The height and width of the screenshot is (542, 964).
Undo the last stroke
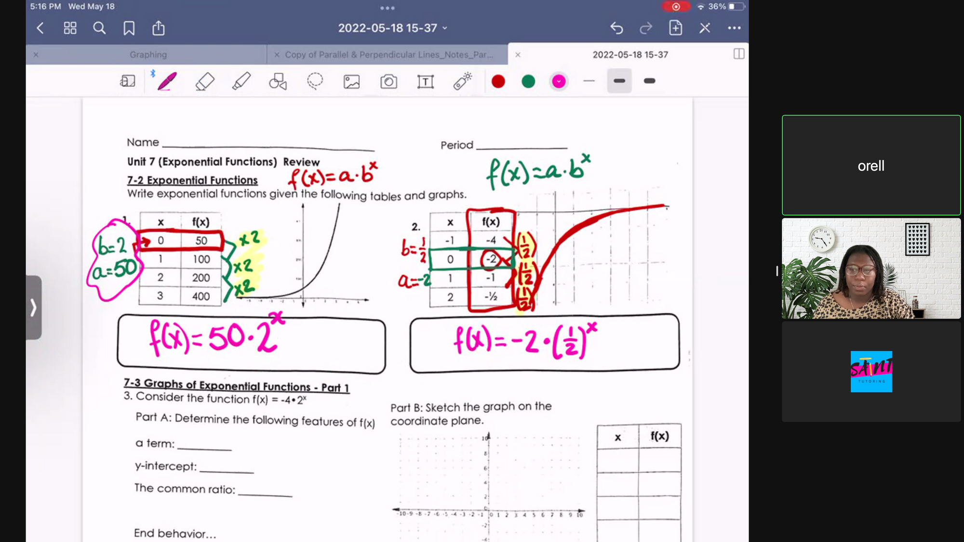click(x=616, y=28)
